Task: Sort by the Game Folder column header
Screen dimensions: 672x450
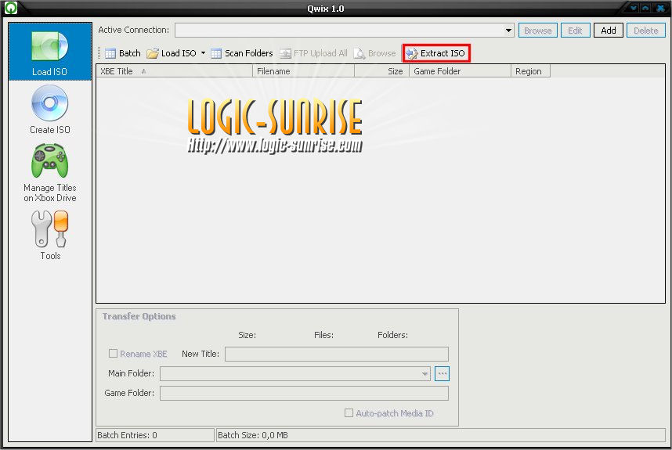Action: pyautogui.click(x=460, y=71)
